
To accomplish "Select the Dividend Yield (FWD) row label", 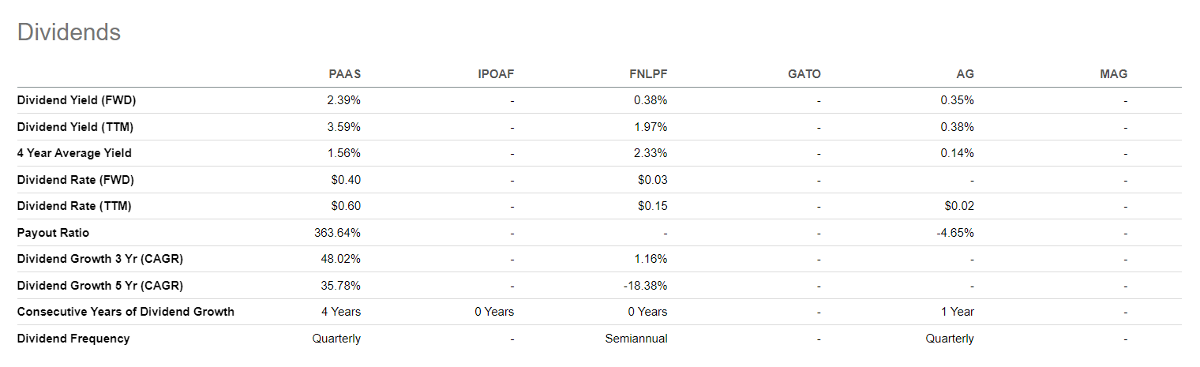I will pos(76,100).
